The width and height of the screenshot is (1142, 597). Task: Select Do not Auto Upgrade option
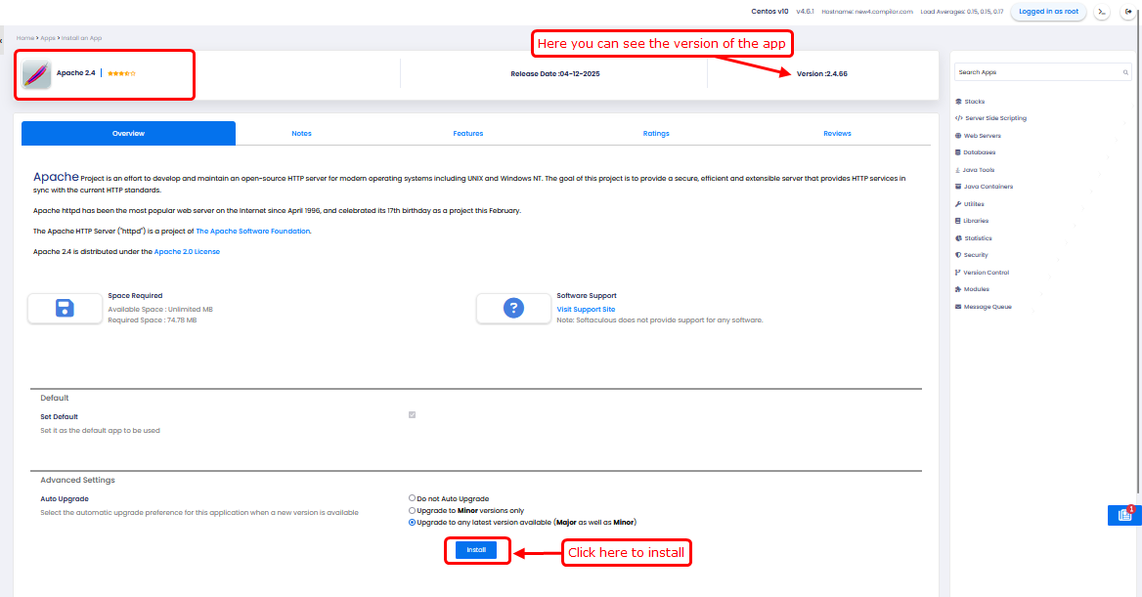pyautogui.click(x=412, y=498)
